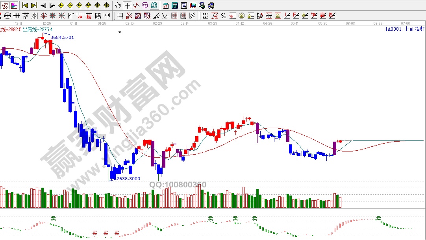Toggle the pink flag icon in toolbar
The image size is (426, 240).
point(14,6)
